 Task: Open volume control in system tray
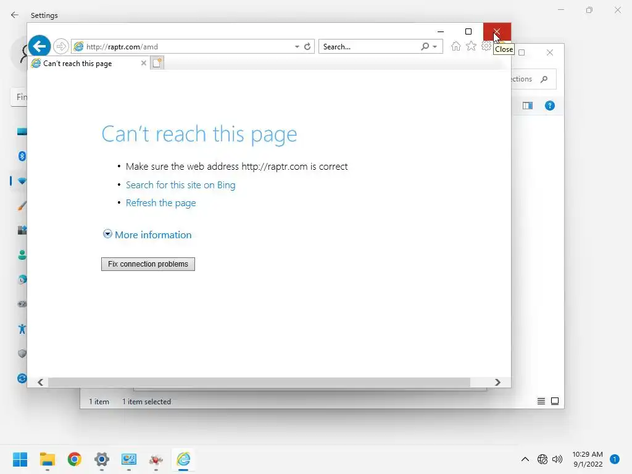click(557, 459)
